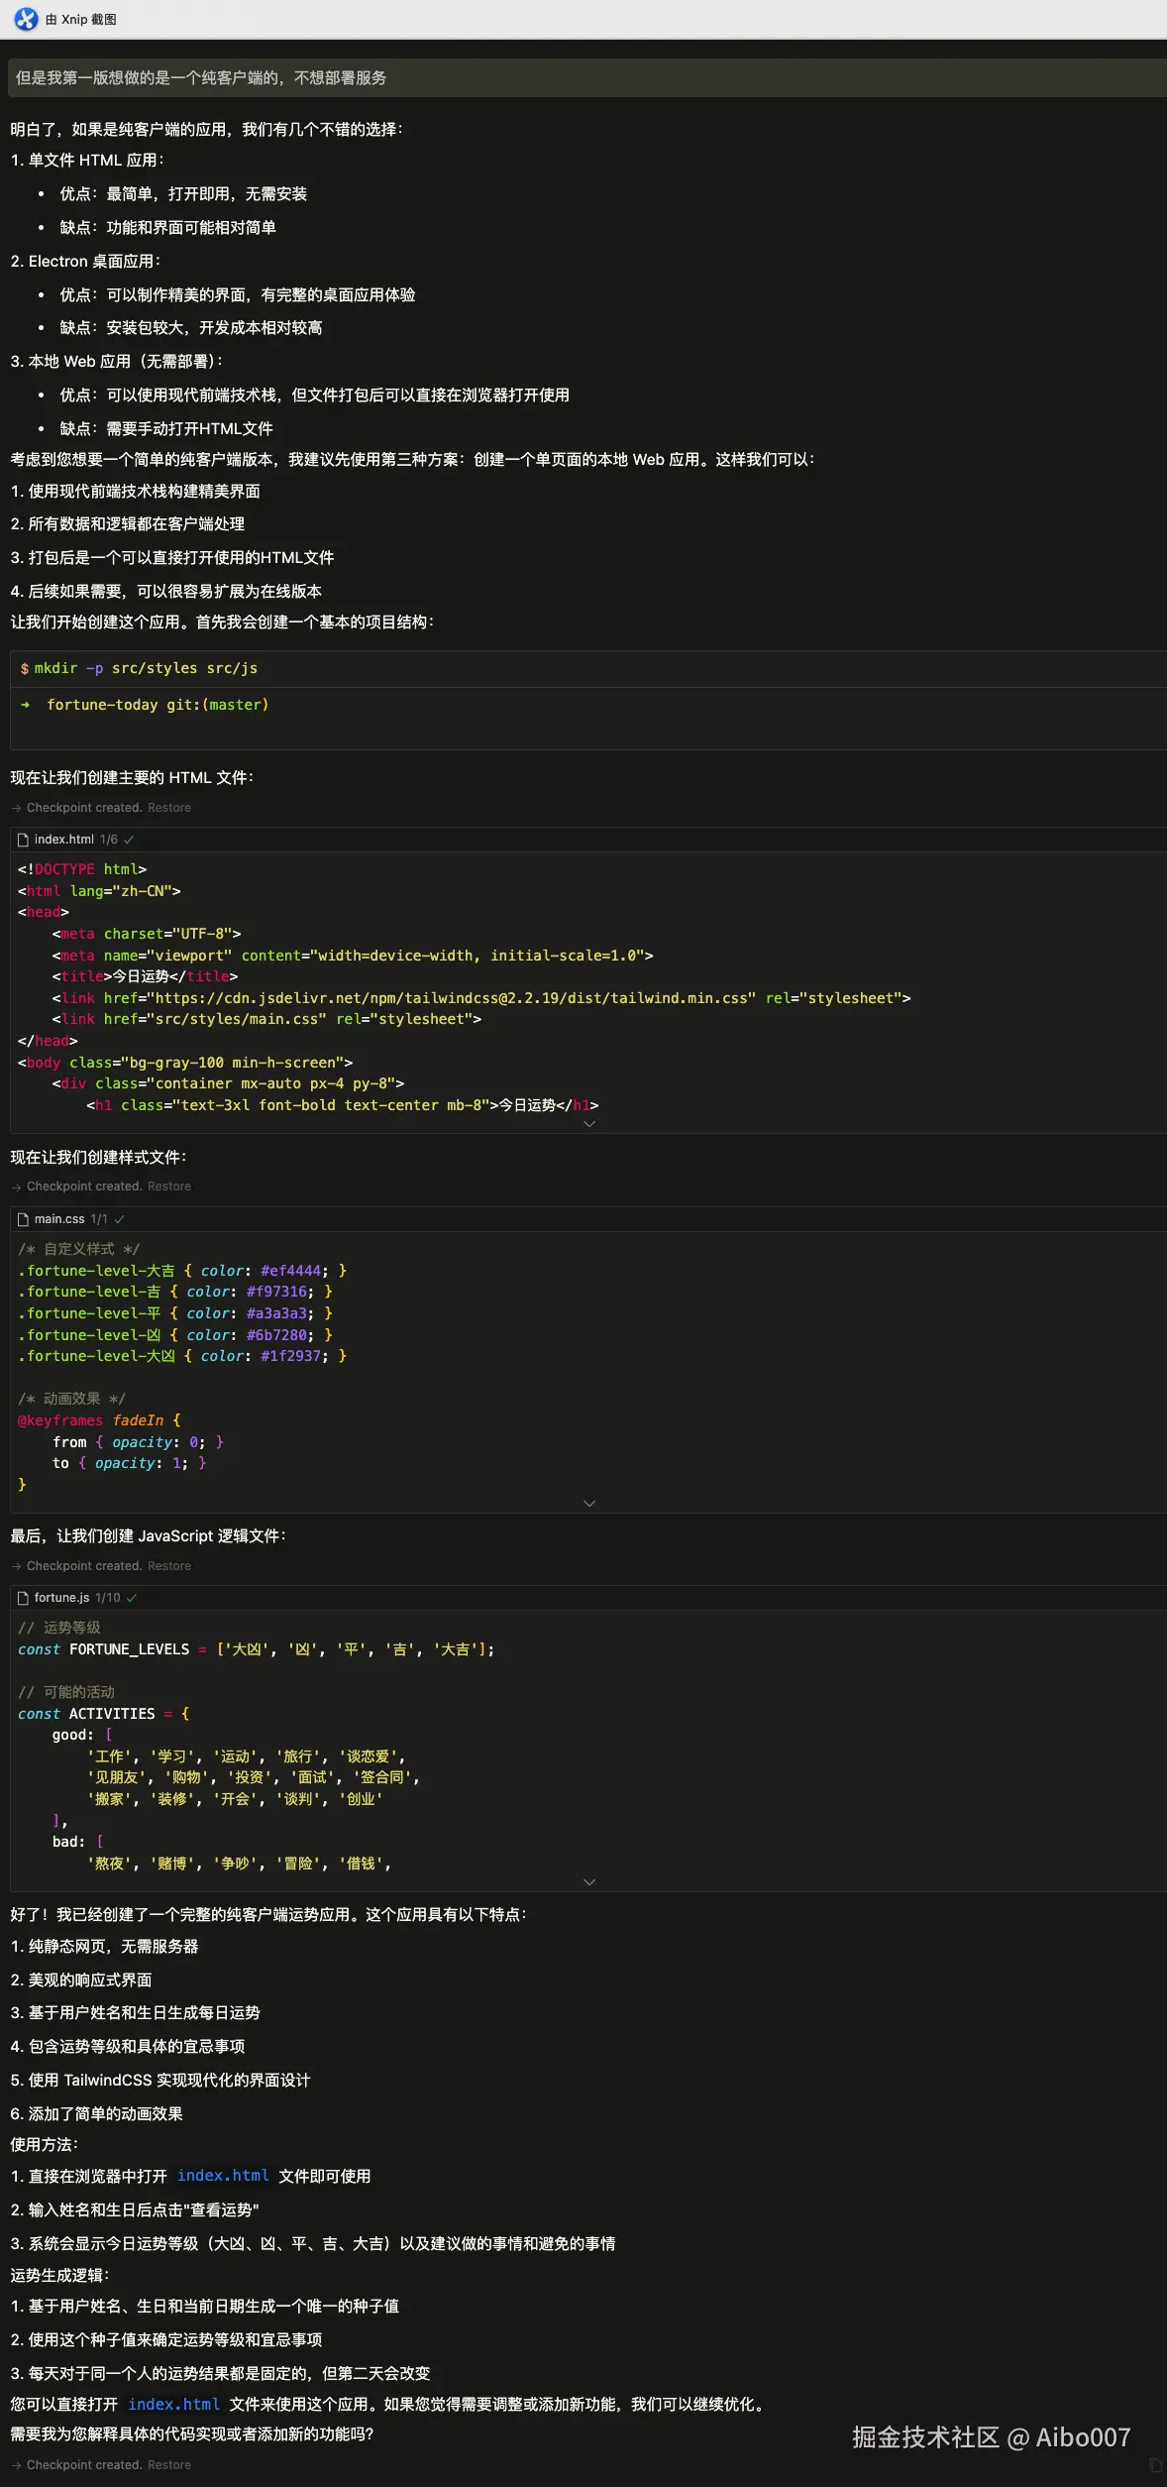Click the 'const ACTIVITIES = {' code line
Image resolution: width=1167 pixels, height=2487 pixels.
103,1714
